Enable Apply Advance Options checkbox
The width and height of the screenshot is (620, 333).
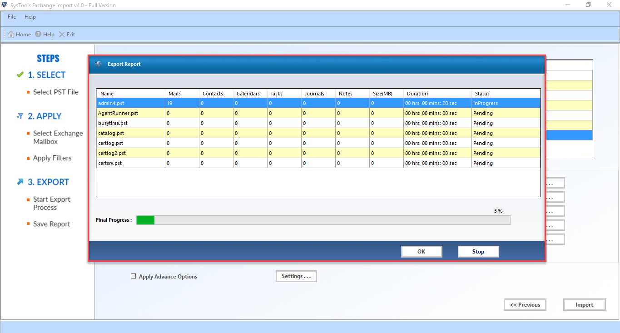point(133,276)
